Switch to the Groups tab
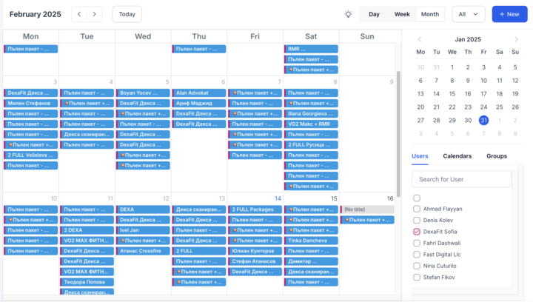This screenshot has height=302, width=533. (x=497, y=156)
